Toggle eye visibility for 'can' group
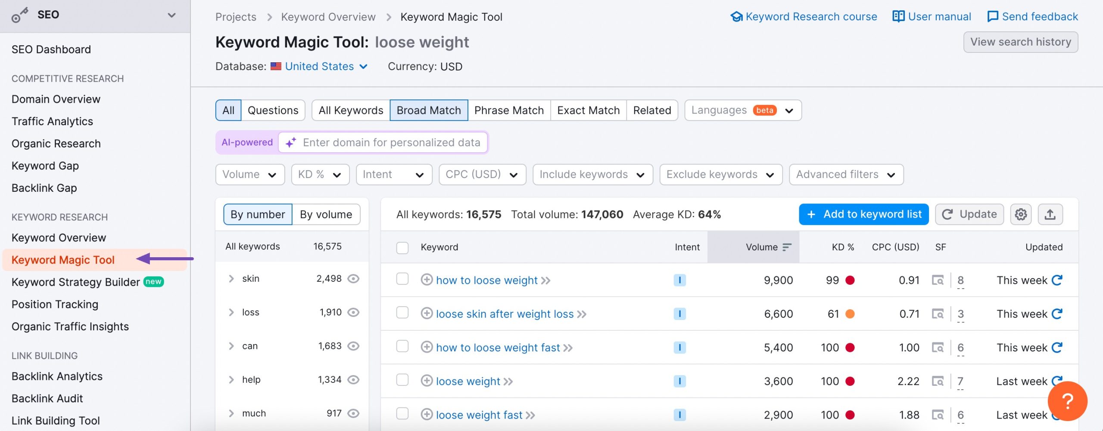 [353, 346]
